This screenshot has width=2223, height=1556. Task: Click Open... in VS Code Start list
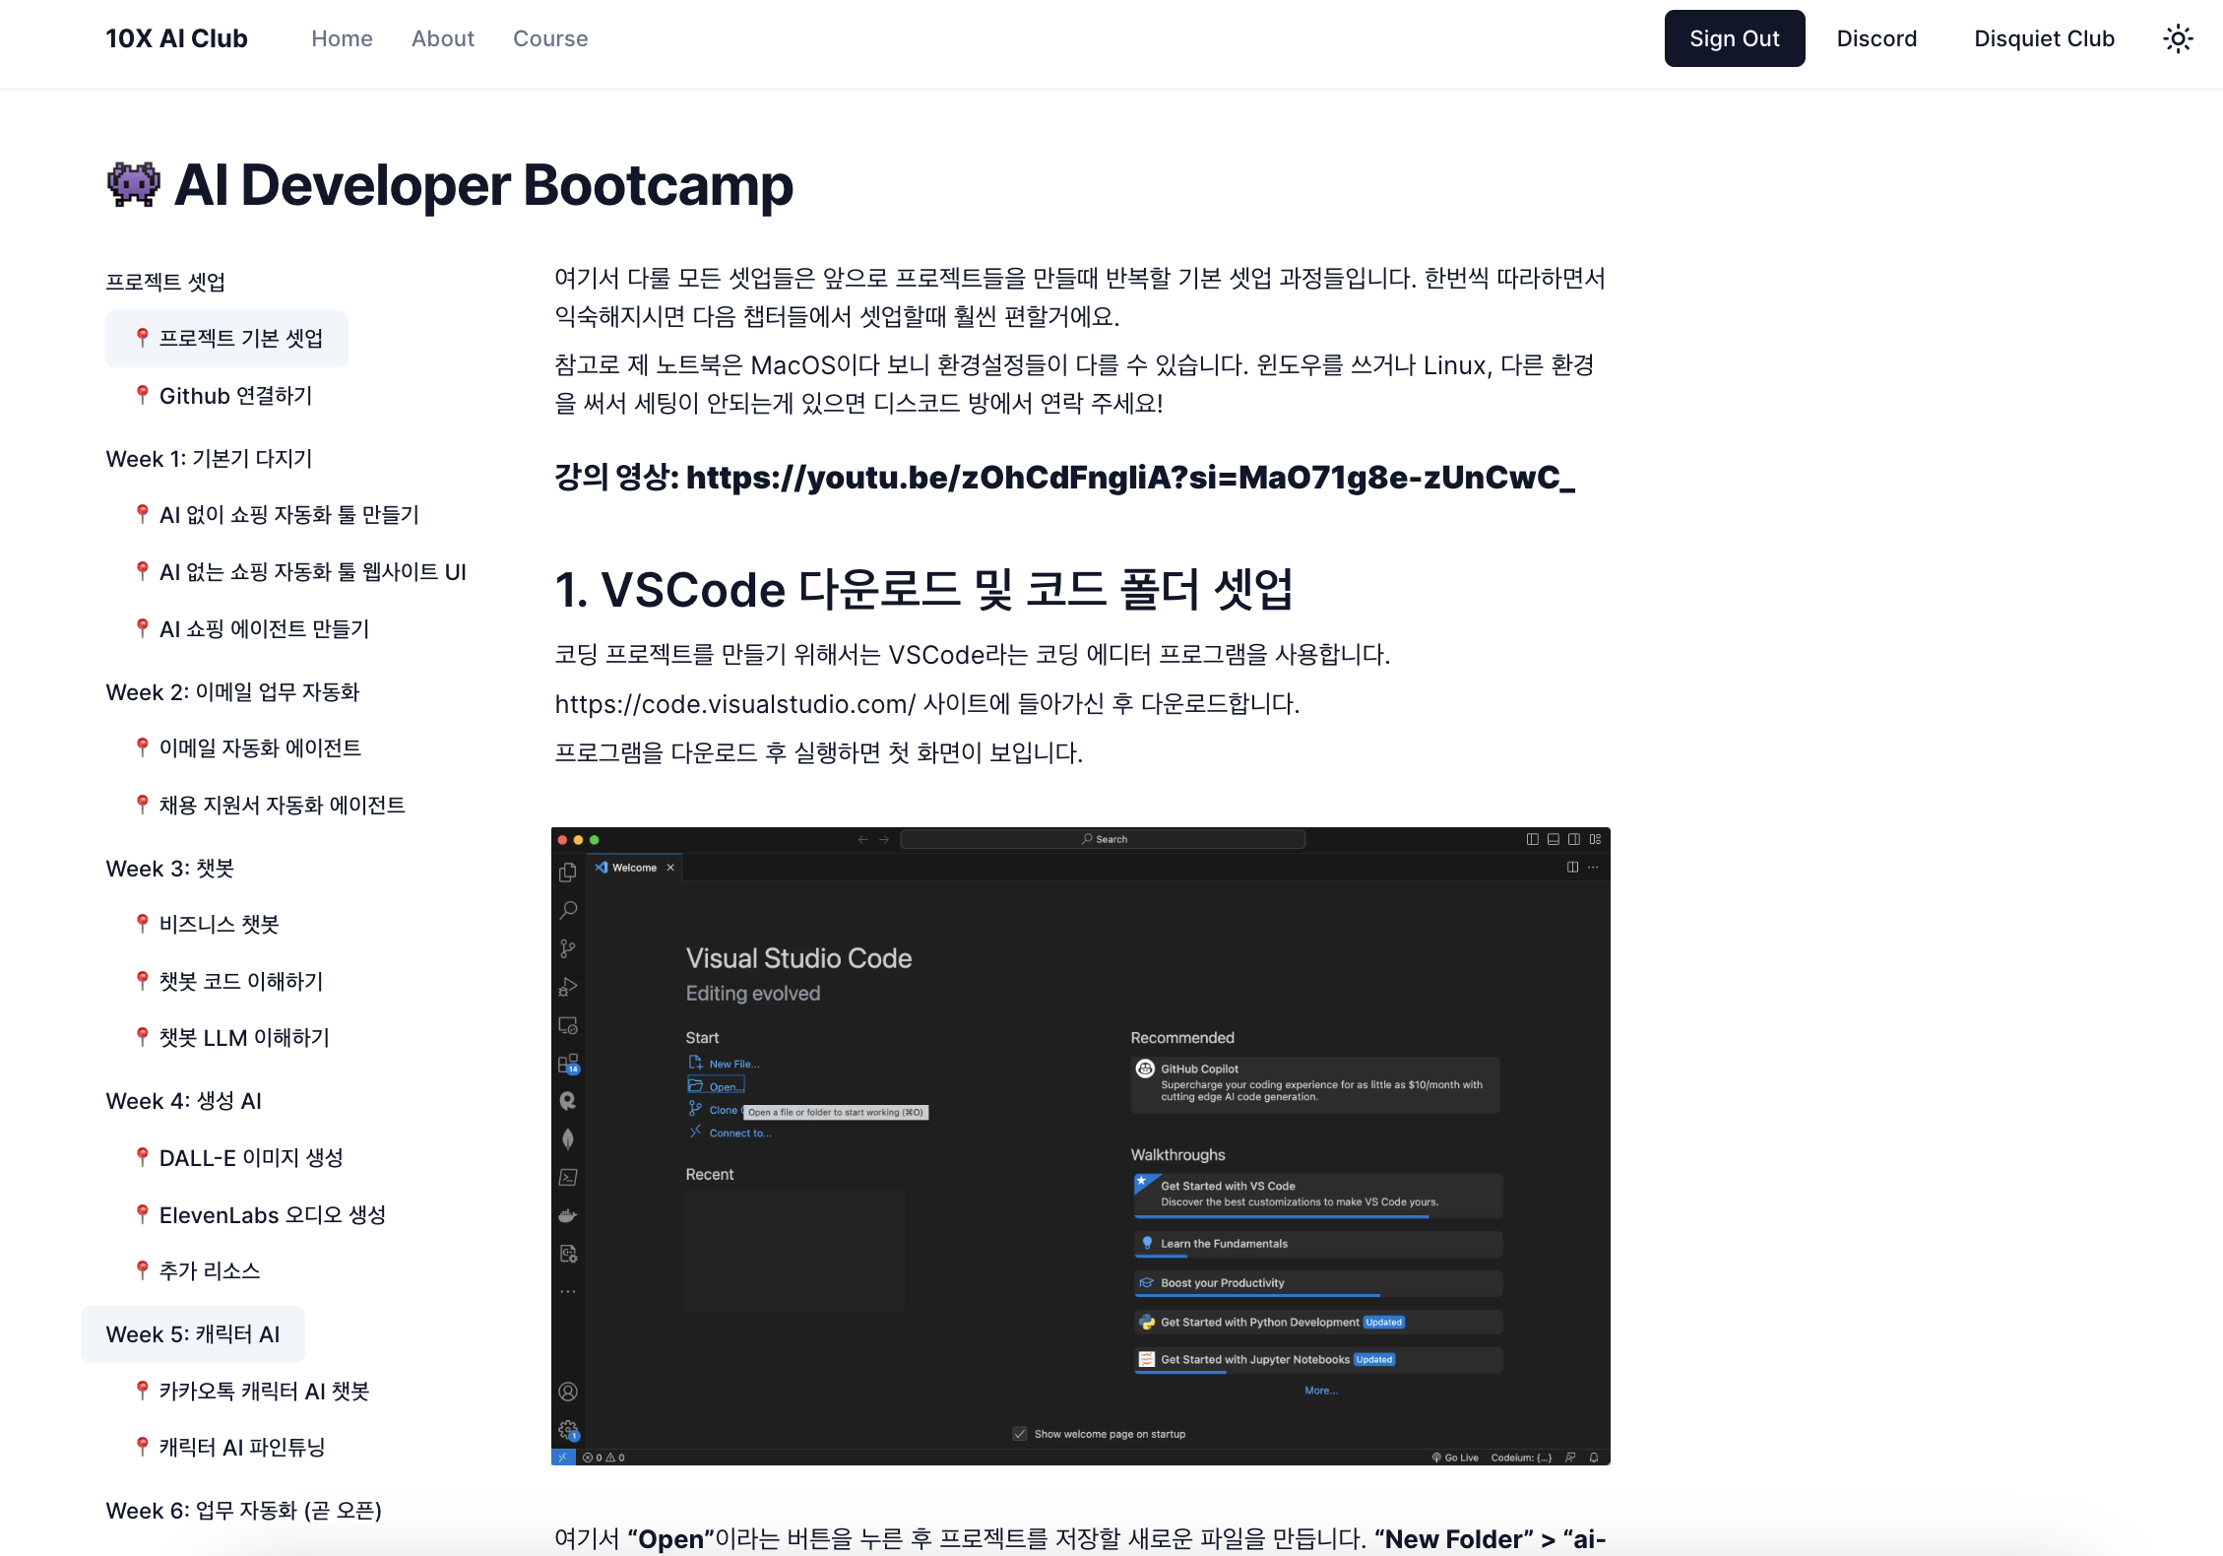(717, 1086)
